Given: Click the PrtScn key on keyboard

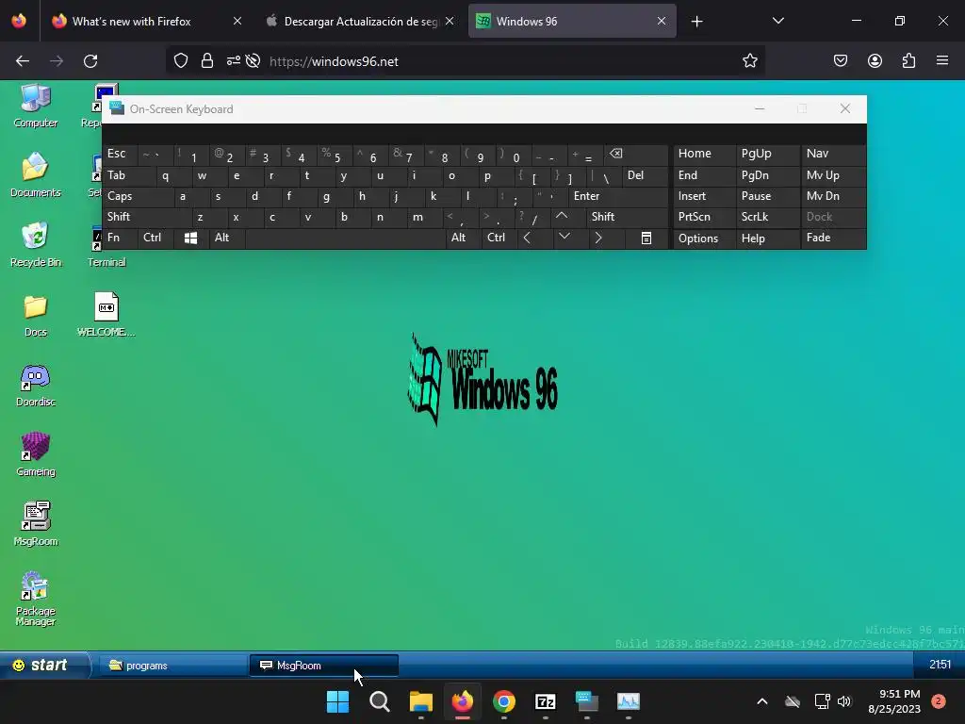Looking at the screenshot, I should (x=704, y=217).
